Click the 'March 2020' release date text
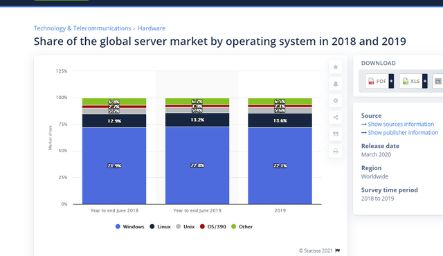This screenshot has width=443, height=256. point(376,155)
